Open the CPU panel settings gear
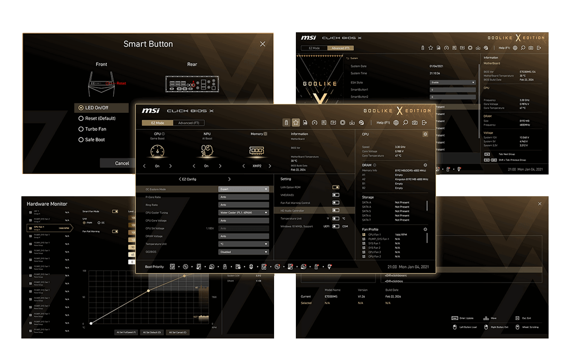569x357 pixels. click(x=425, y=134)
